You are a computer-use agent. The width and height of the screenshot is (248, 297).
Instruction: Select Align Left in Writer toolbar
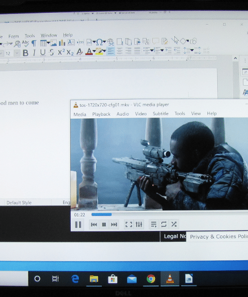click(111, 51)
